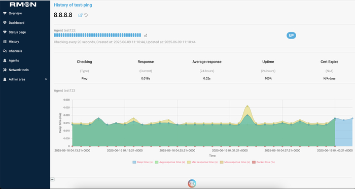
Task: Click the Checking every 20 seconds info line
Action: (x=125, y=42)
